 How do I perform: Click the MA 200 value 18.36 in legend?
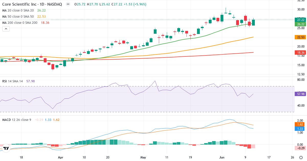pos(45,23)
